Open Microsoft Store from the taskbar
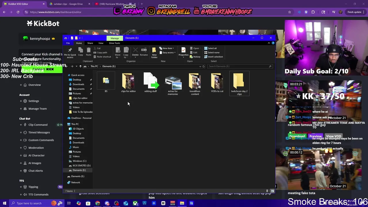Screen dimensions: 368x207 [88, 203]
